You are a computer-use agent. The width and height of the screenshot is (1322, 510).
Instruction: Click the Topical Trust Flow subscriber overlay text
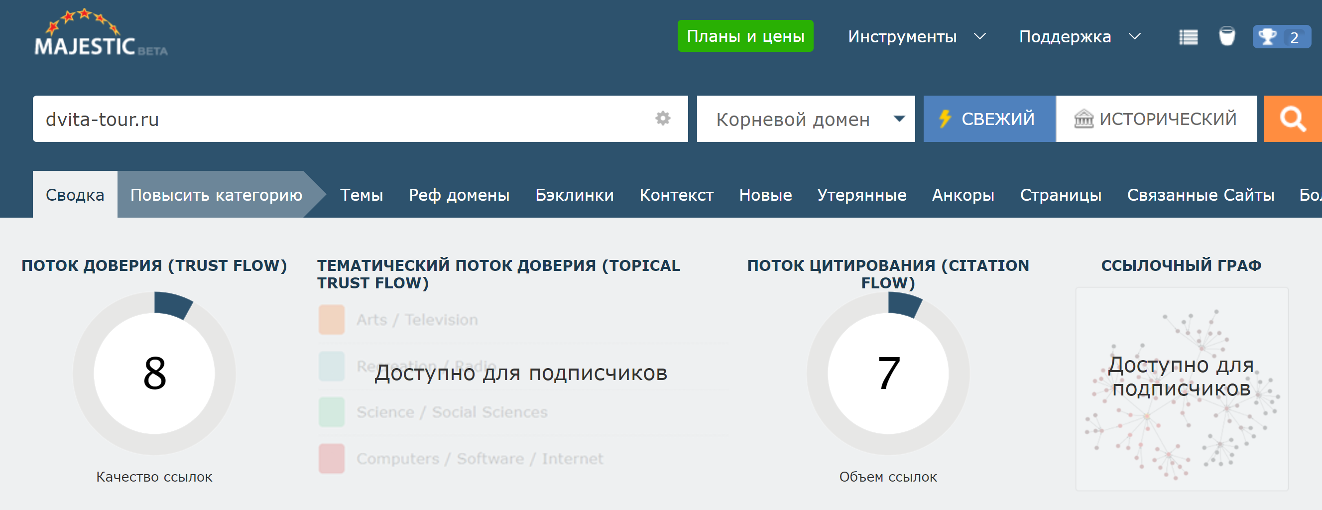pos(520,373)
